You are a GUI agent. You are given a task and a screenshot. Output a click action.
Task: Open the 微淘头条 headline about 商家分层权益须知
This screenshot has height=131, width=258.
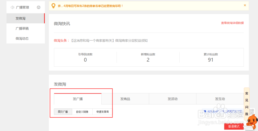109,40
